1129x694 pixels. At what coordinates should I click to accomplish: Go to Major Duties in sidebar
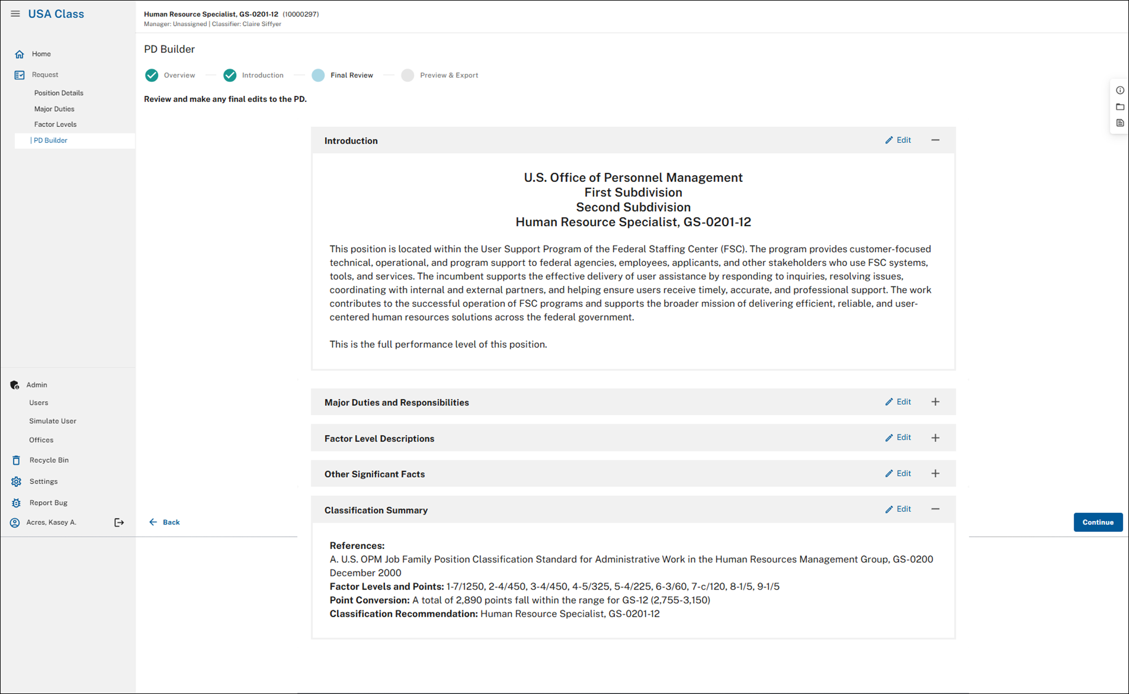[x=54, y=109]
